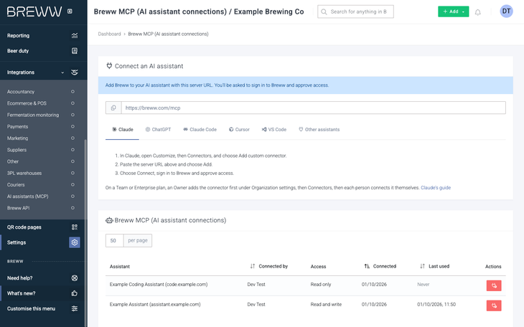Open the green Add dropdown button
The height and width of the screenshot is (327, 524).
pos(454,11)
